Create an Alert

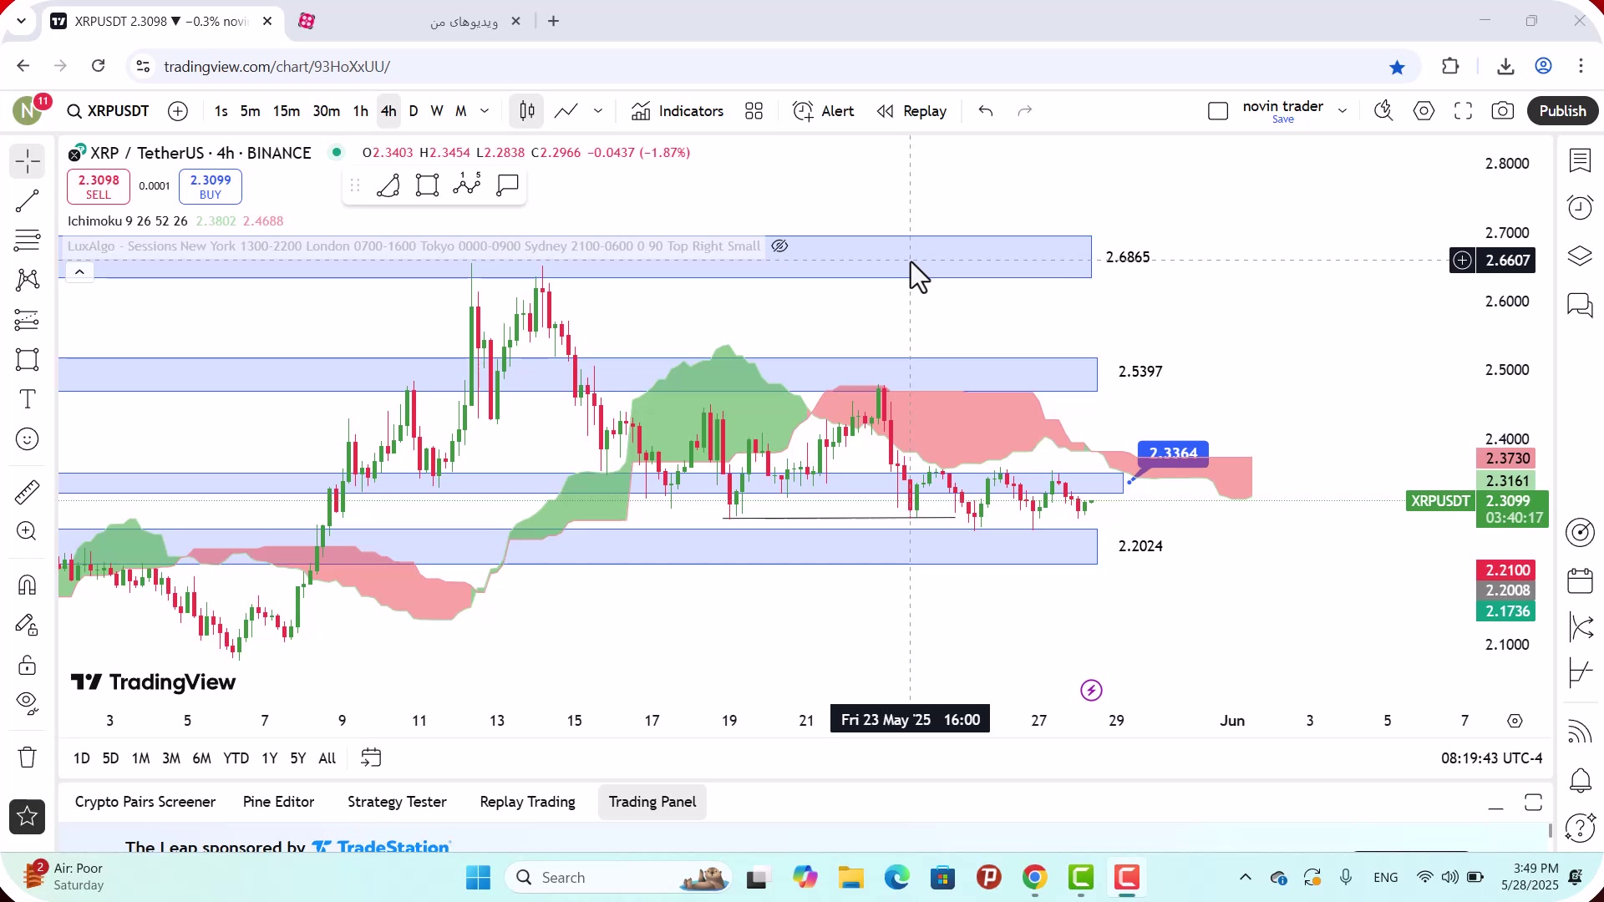point(824,111)
